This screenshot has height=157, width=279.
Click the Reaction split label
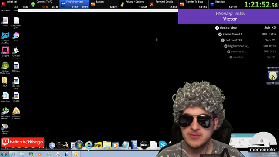[220, 2]
